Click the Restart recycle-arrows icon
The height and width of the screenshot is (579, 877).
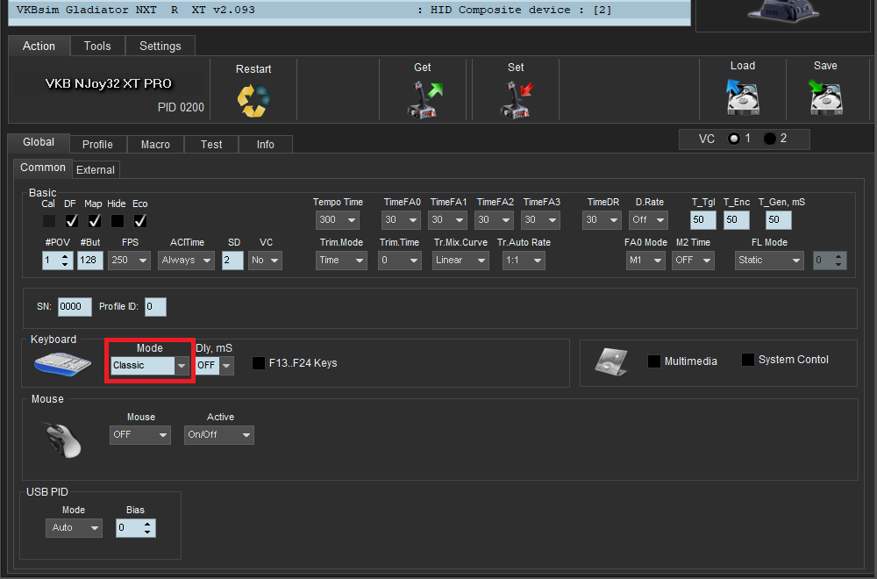253,101
